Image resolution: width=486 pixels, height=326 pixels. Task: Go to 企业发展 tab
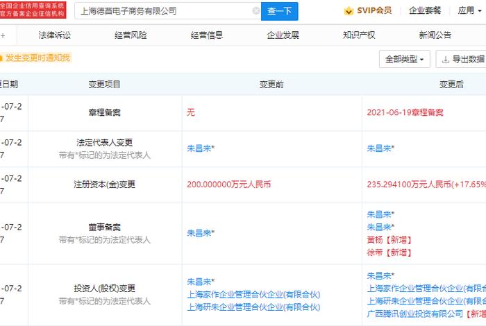point(283,35)
